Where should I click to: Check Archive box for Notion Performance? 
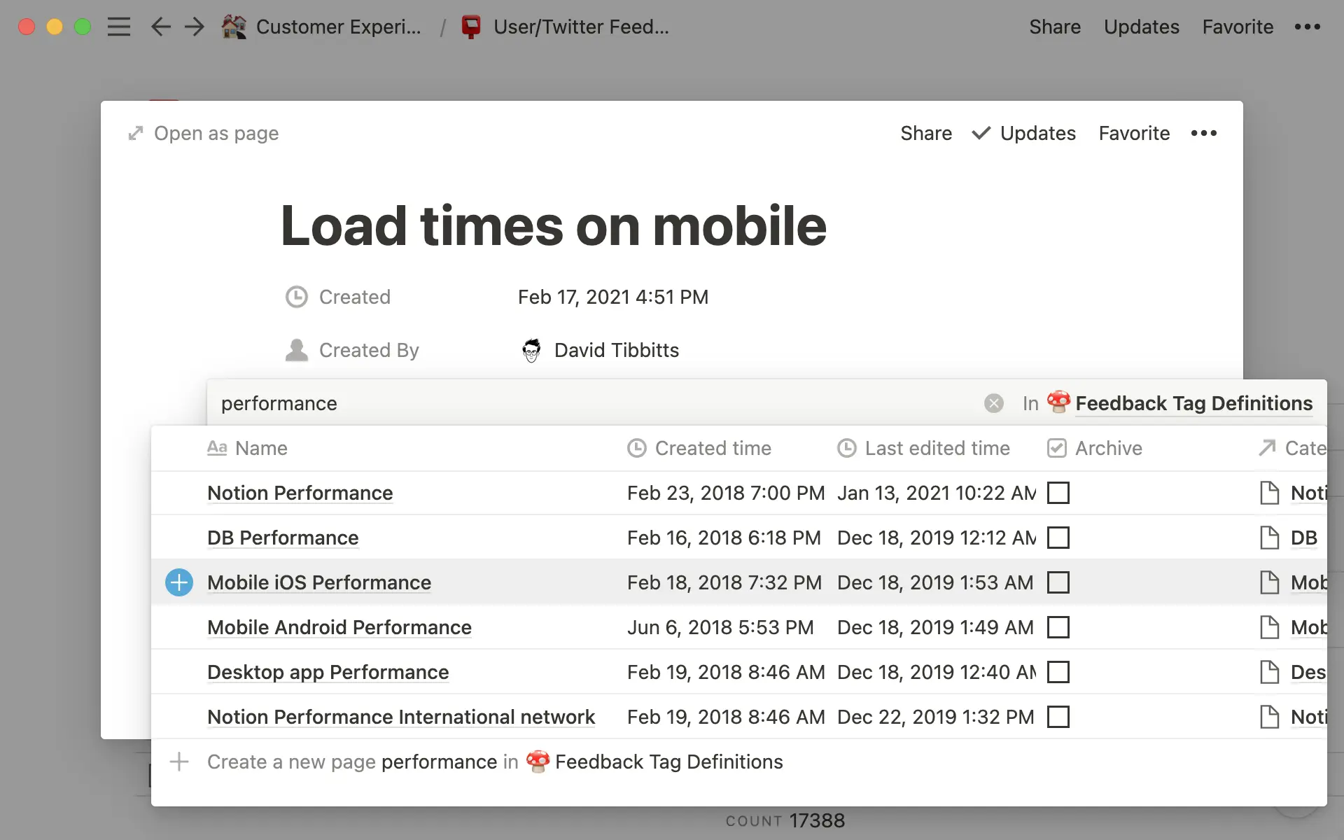pyautogui.click(x=1058, y=493)
